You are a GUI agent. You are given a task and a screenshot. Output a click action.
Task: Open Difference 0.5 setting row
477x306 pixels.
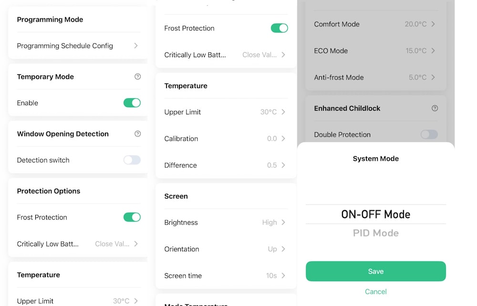226,165
